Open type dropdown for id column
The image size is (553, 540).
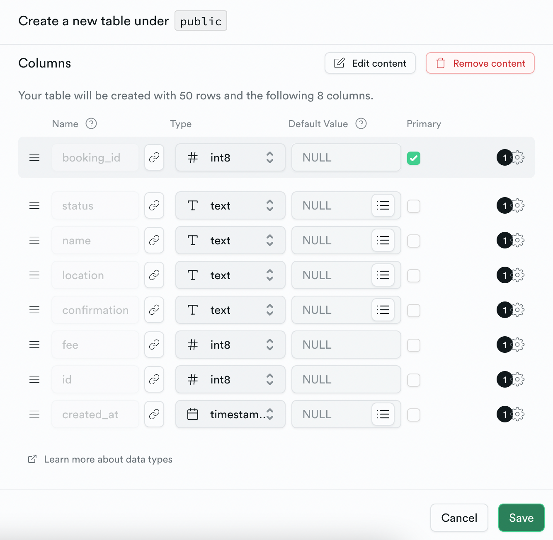230,379
